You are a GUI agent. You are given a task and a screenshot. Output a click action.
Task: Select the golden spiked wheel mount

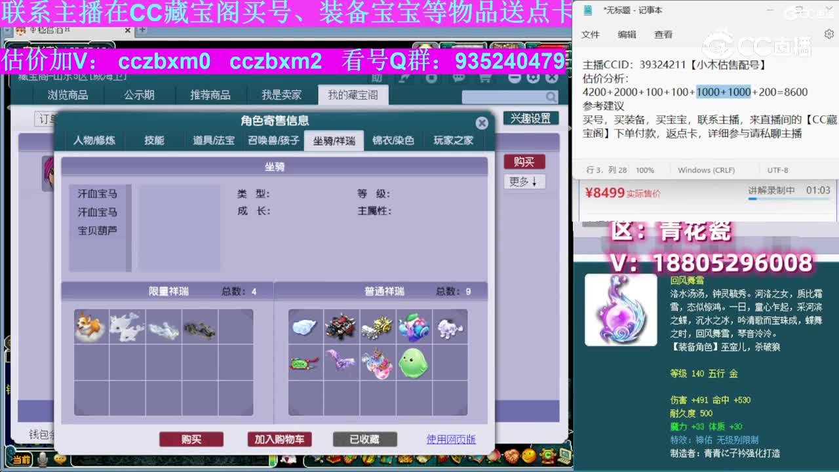click(x=377, y=326)
